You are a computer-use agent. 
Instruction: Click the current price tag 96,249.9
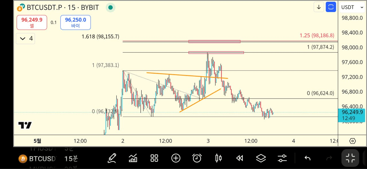pyautogui.click(x=352, y=115)
